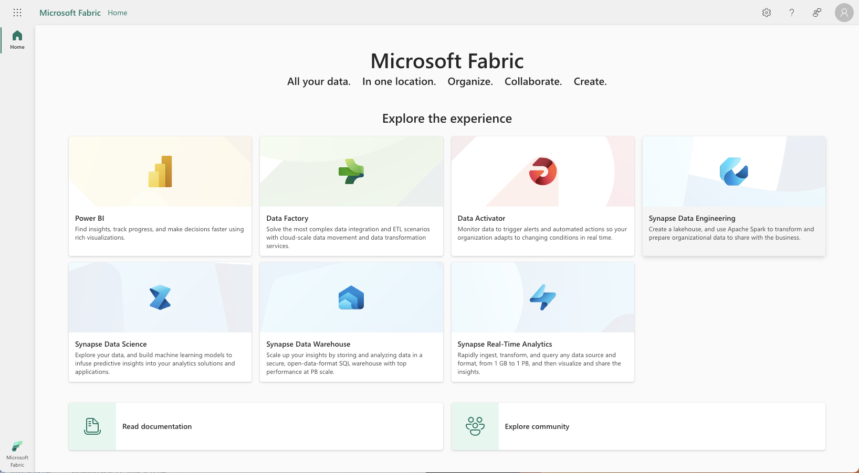Click the Home breadcrumb in top bar
This screenshot has width=859, height=473.
click(118, 13)
